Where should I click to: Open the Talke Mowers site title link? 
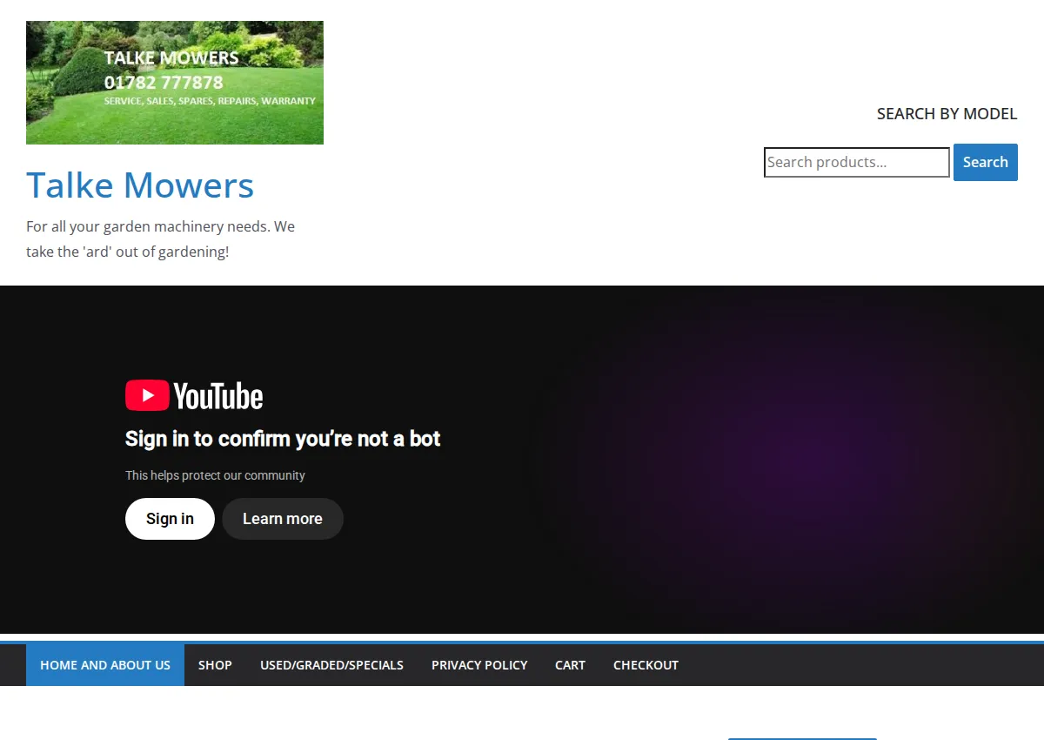click(140, 185)
